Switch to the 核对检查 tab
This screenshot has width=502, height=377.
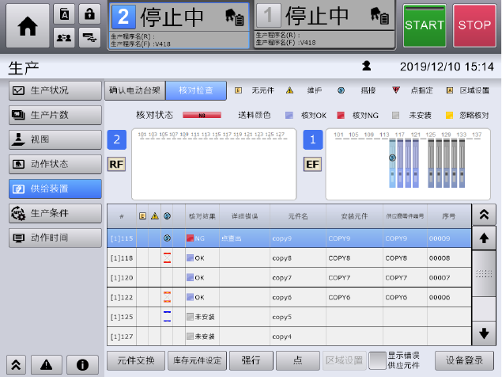click(196, 90)
